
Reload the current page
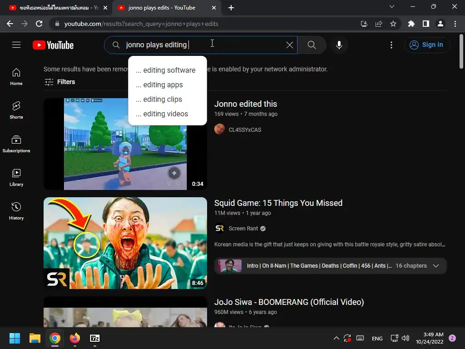pos(39,24)
